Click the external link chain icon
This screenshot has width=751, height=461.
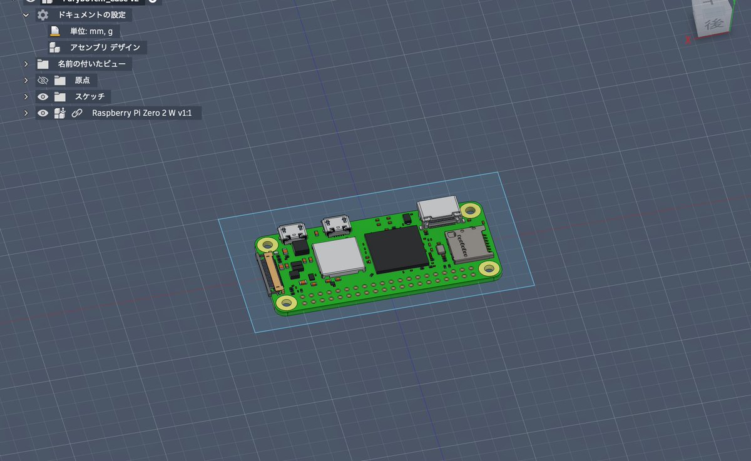click(x=77, y=113)
